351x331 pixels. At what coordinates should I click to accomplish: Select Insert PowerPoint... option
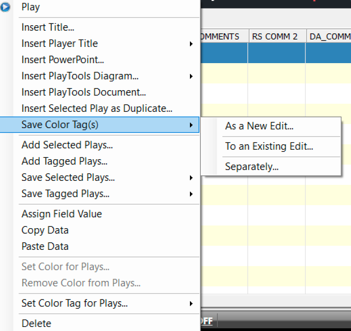tap(63, 60)
